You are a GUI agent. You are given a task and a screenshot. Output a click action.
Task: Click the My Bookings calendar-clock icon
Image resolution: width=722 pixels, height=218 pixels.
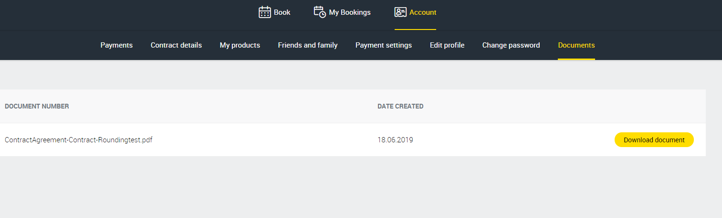(320, 12)
